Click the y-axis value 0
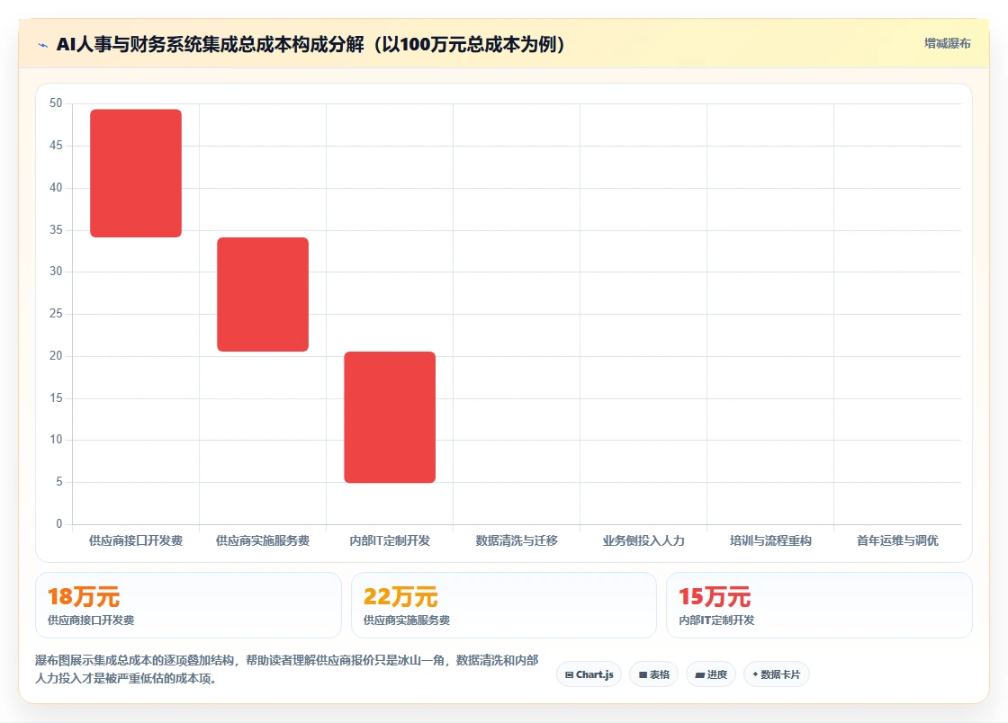 59,524
